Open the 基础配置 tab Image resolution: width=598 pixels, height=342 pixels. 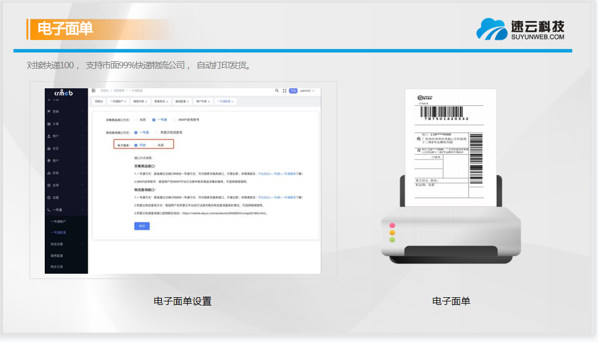click(x=180, y=101)
